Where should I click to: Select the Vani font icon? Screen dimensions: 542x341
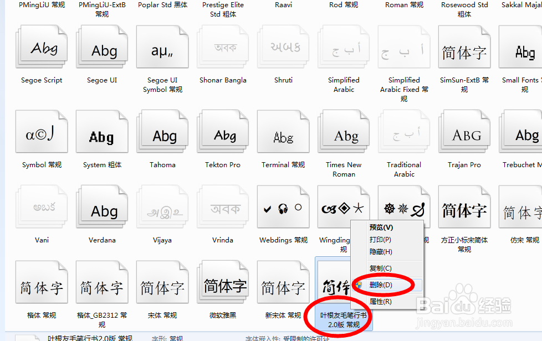coord(42,206)
